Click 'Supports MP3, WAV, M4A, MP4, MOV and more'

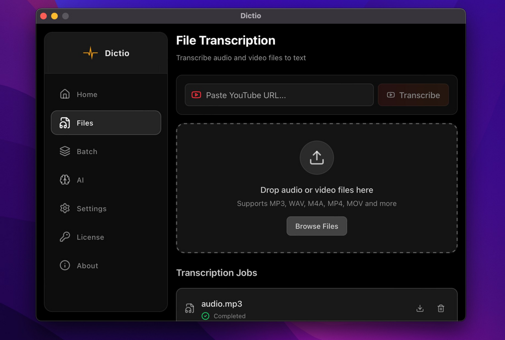[317, 204]
